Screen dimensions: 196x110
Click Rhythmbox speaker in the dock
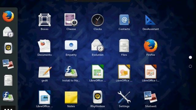(8, 48)
